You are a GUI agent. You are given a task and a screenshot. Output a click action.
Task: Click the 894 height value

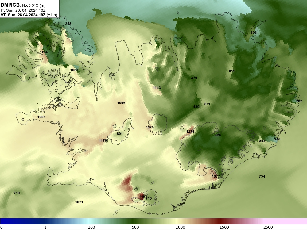(262, 141)
